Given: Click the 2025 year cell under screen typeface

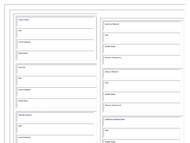Looking at the screenshot, I should pos(55,33).
